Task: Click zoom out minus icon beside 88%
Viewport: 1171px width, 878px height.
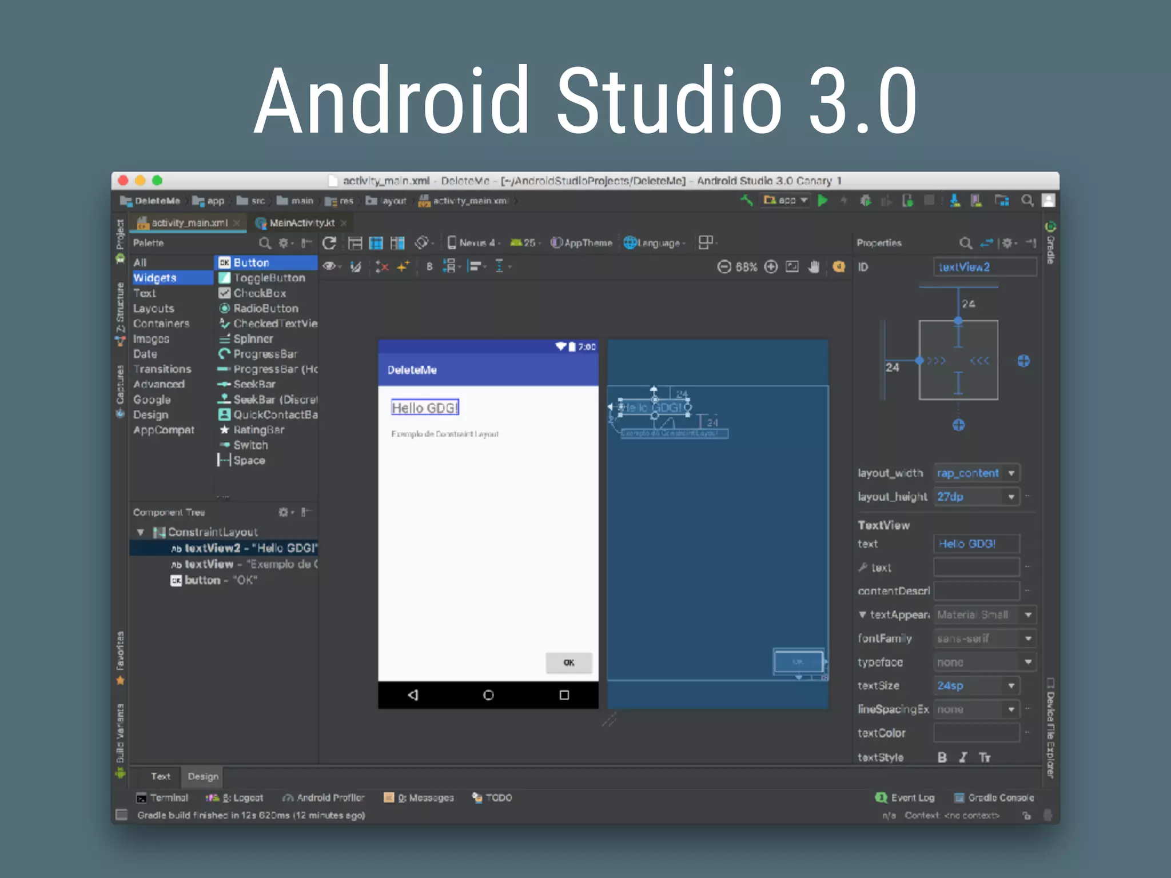Action: [724, 267]
